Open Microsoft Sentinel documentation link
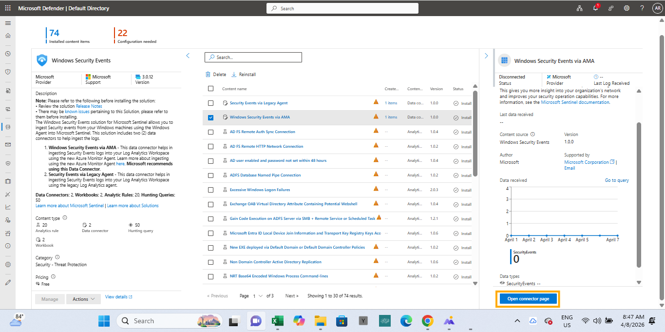This screenshot has height=332, width=665. tap(575, 102)
